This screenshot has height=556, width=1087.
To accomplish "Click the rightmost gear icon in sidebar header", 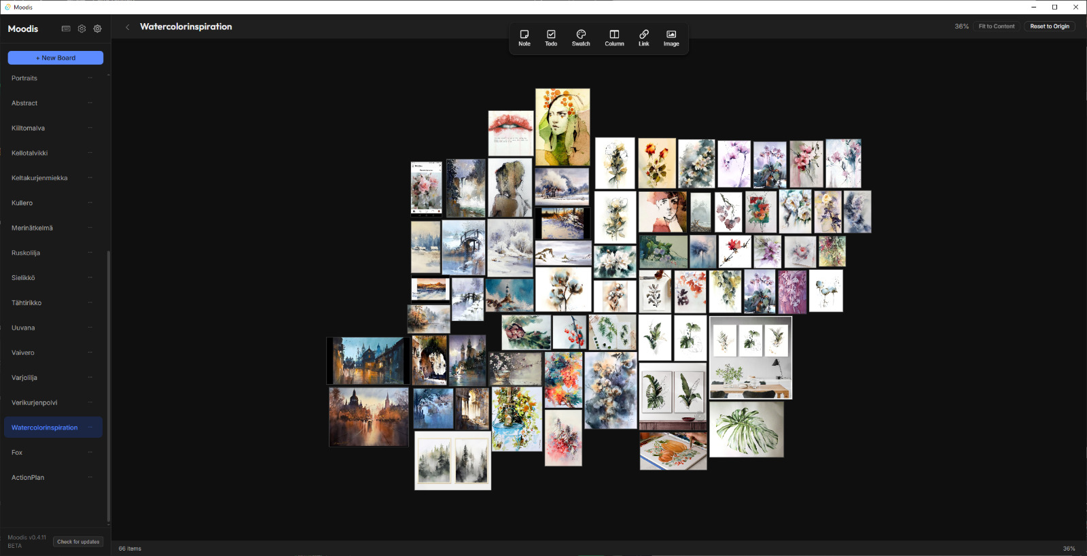I will point(97,29).
